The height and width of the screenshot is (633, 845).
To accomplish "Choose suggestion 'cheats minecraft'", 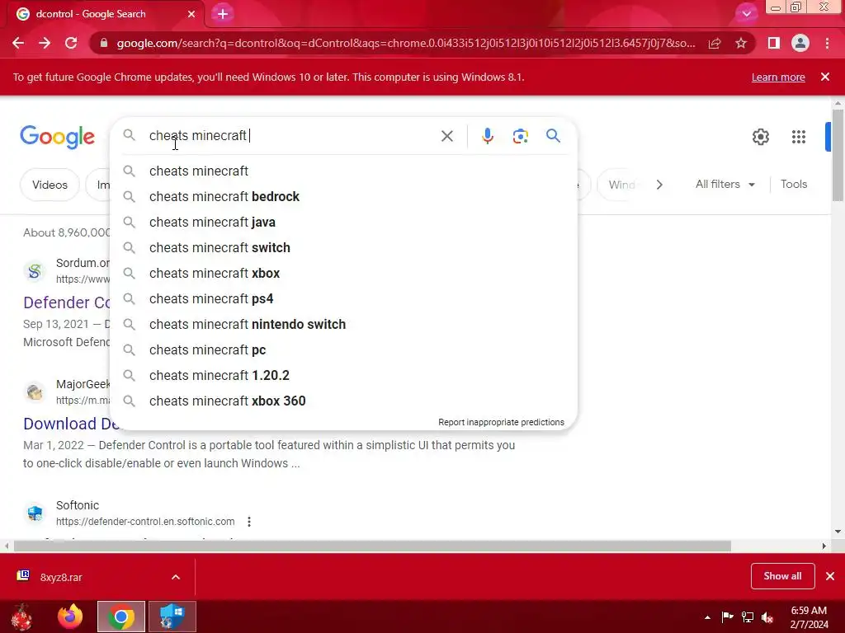I will 343,171.
